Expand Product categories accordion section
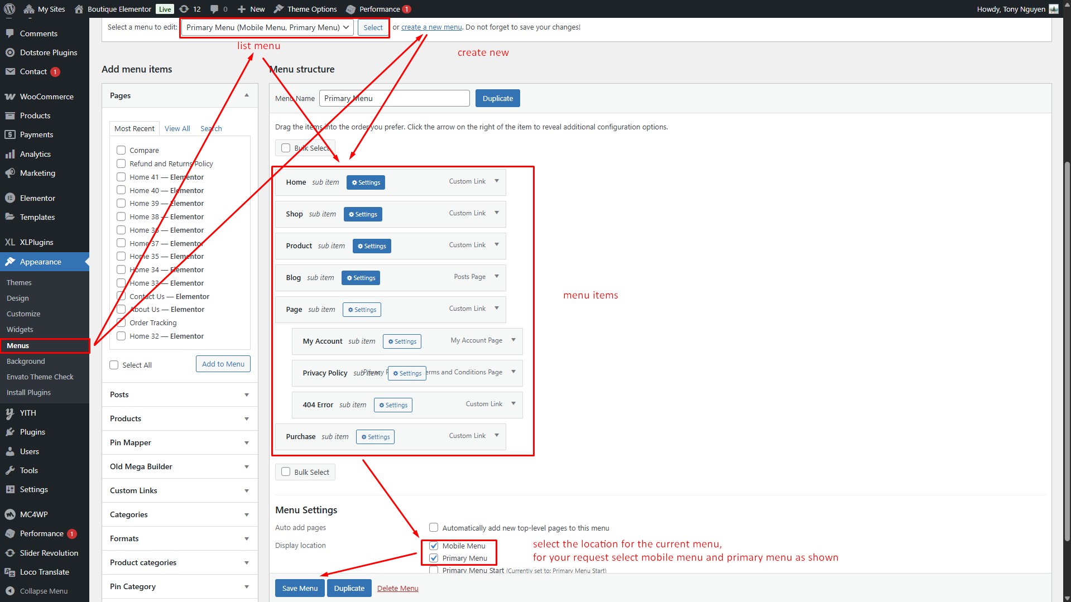The image size is (1071, 602). 247,562
